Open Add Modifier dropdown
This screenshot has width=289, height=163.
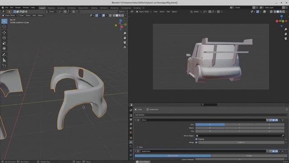211,115
